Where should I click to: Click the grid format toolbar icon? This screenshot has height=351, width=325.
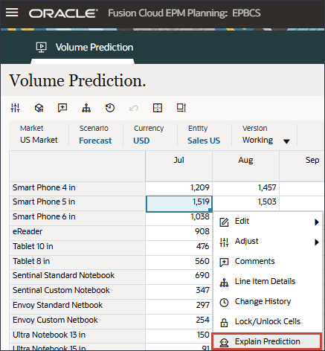point(158,108)
